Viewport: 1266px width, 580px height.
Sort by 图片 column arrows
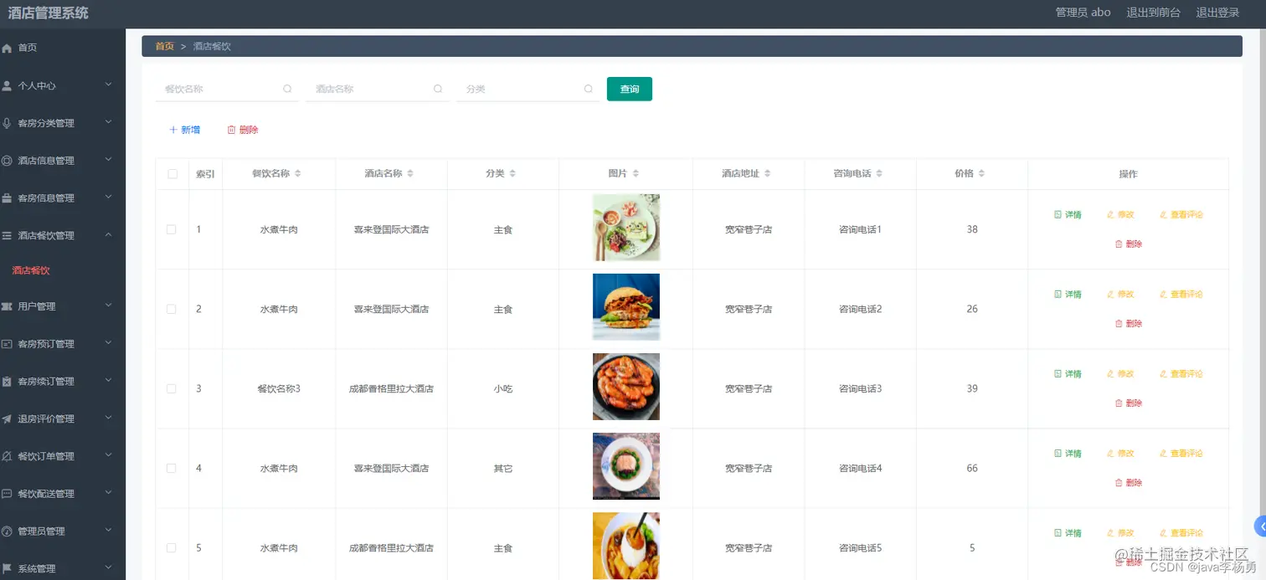click(x=636, y=173)
